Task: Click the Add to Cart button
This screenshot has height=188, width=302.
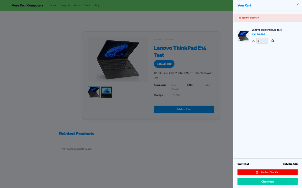Action: 184,109
